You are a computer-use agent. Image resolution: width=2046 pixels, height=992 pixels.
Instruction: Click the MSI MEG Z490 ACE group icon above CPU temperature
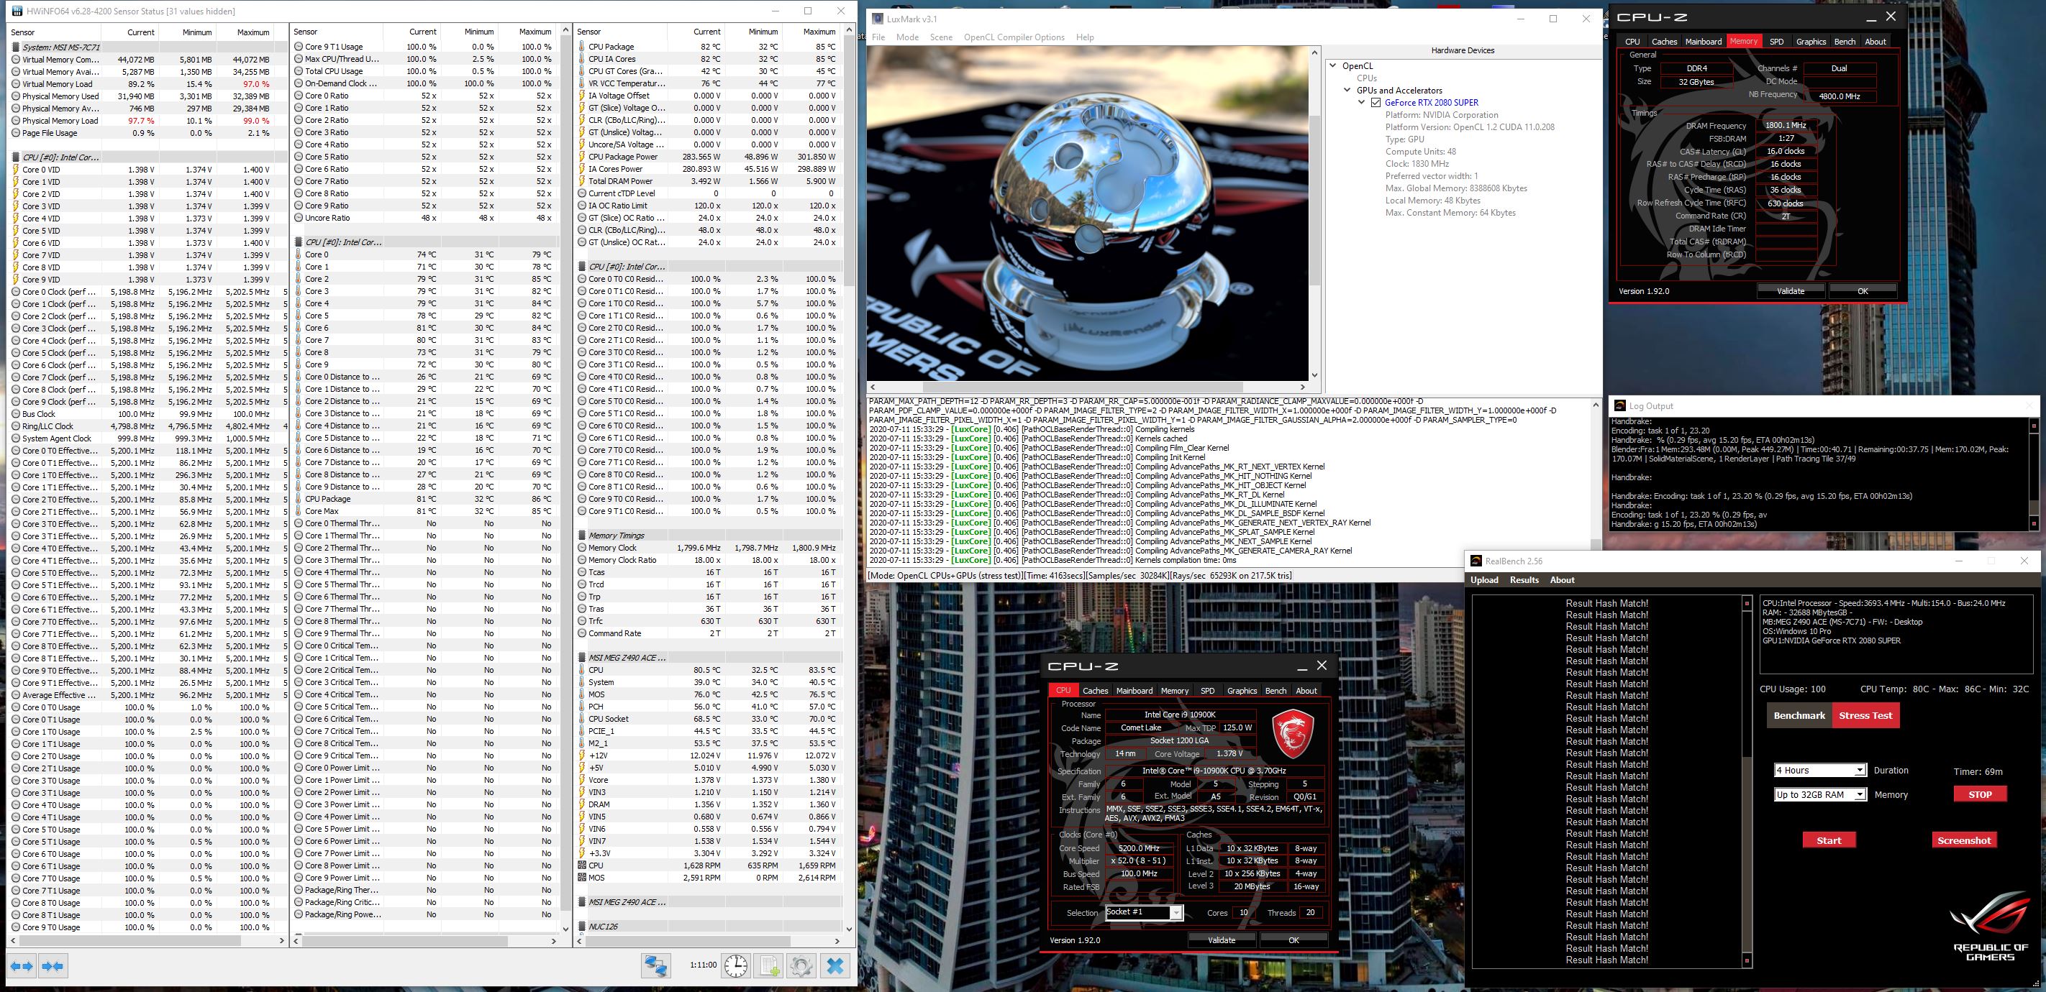pos(582,658)
